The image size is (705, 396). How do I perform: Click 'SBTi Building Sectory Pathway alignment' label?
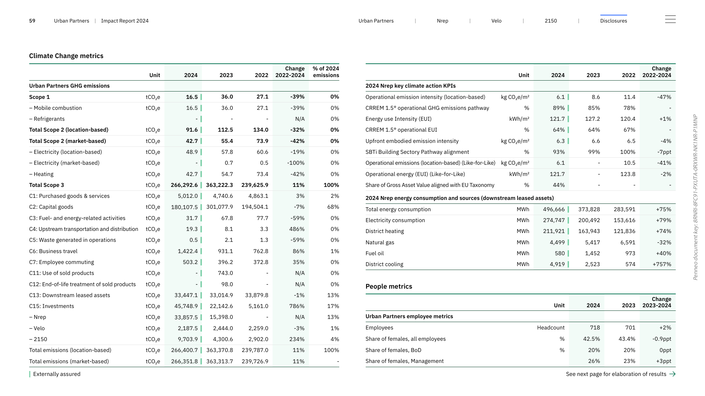click(417, 152)
